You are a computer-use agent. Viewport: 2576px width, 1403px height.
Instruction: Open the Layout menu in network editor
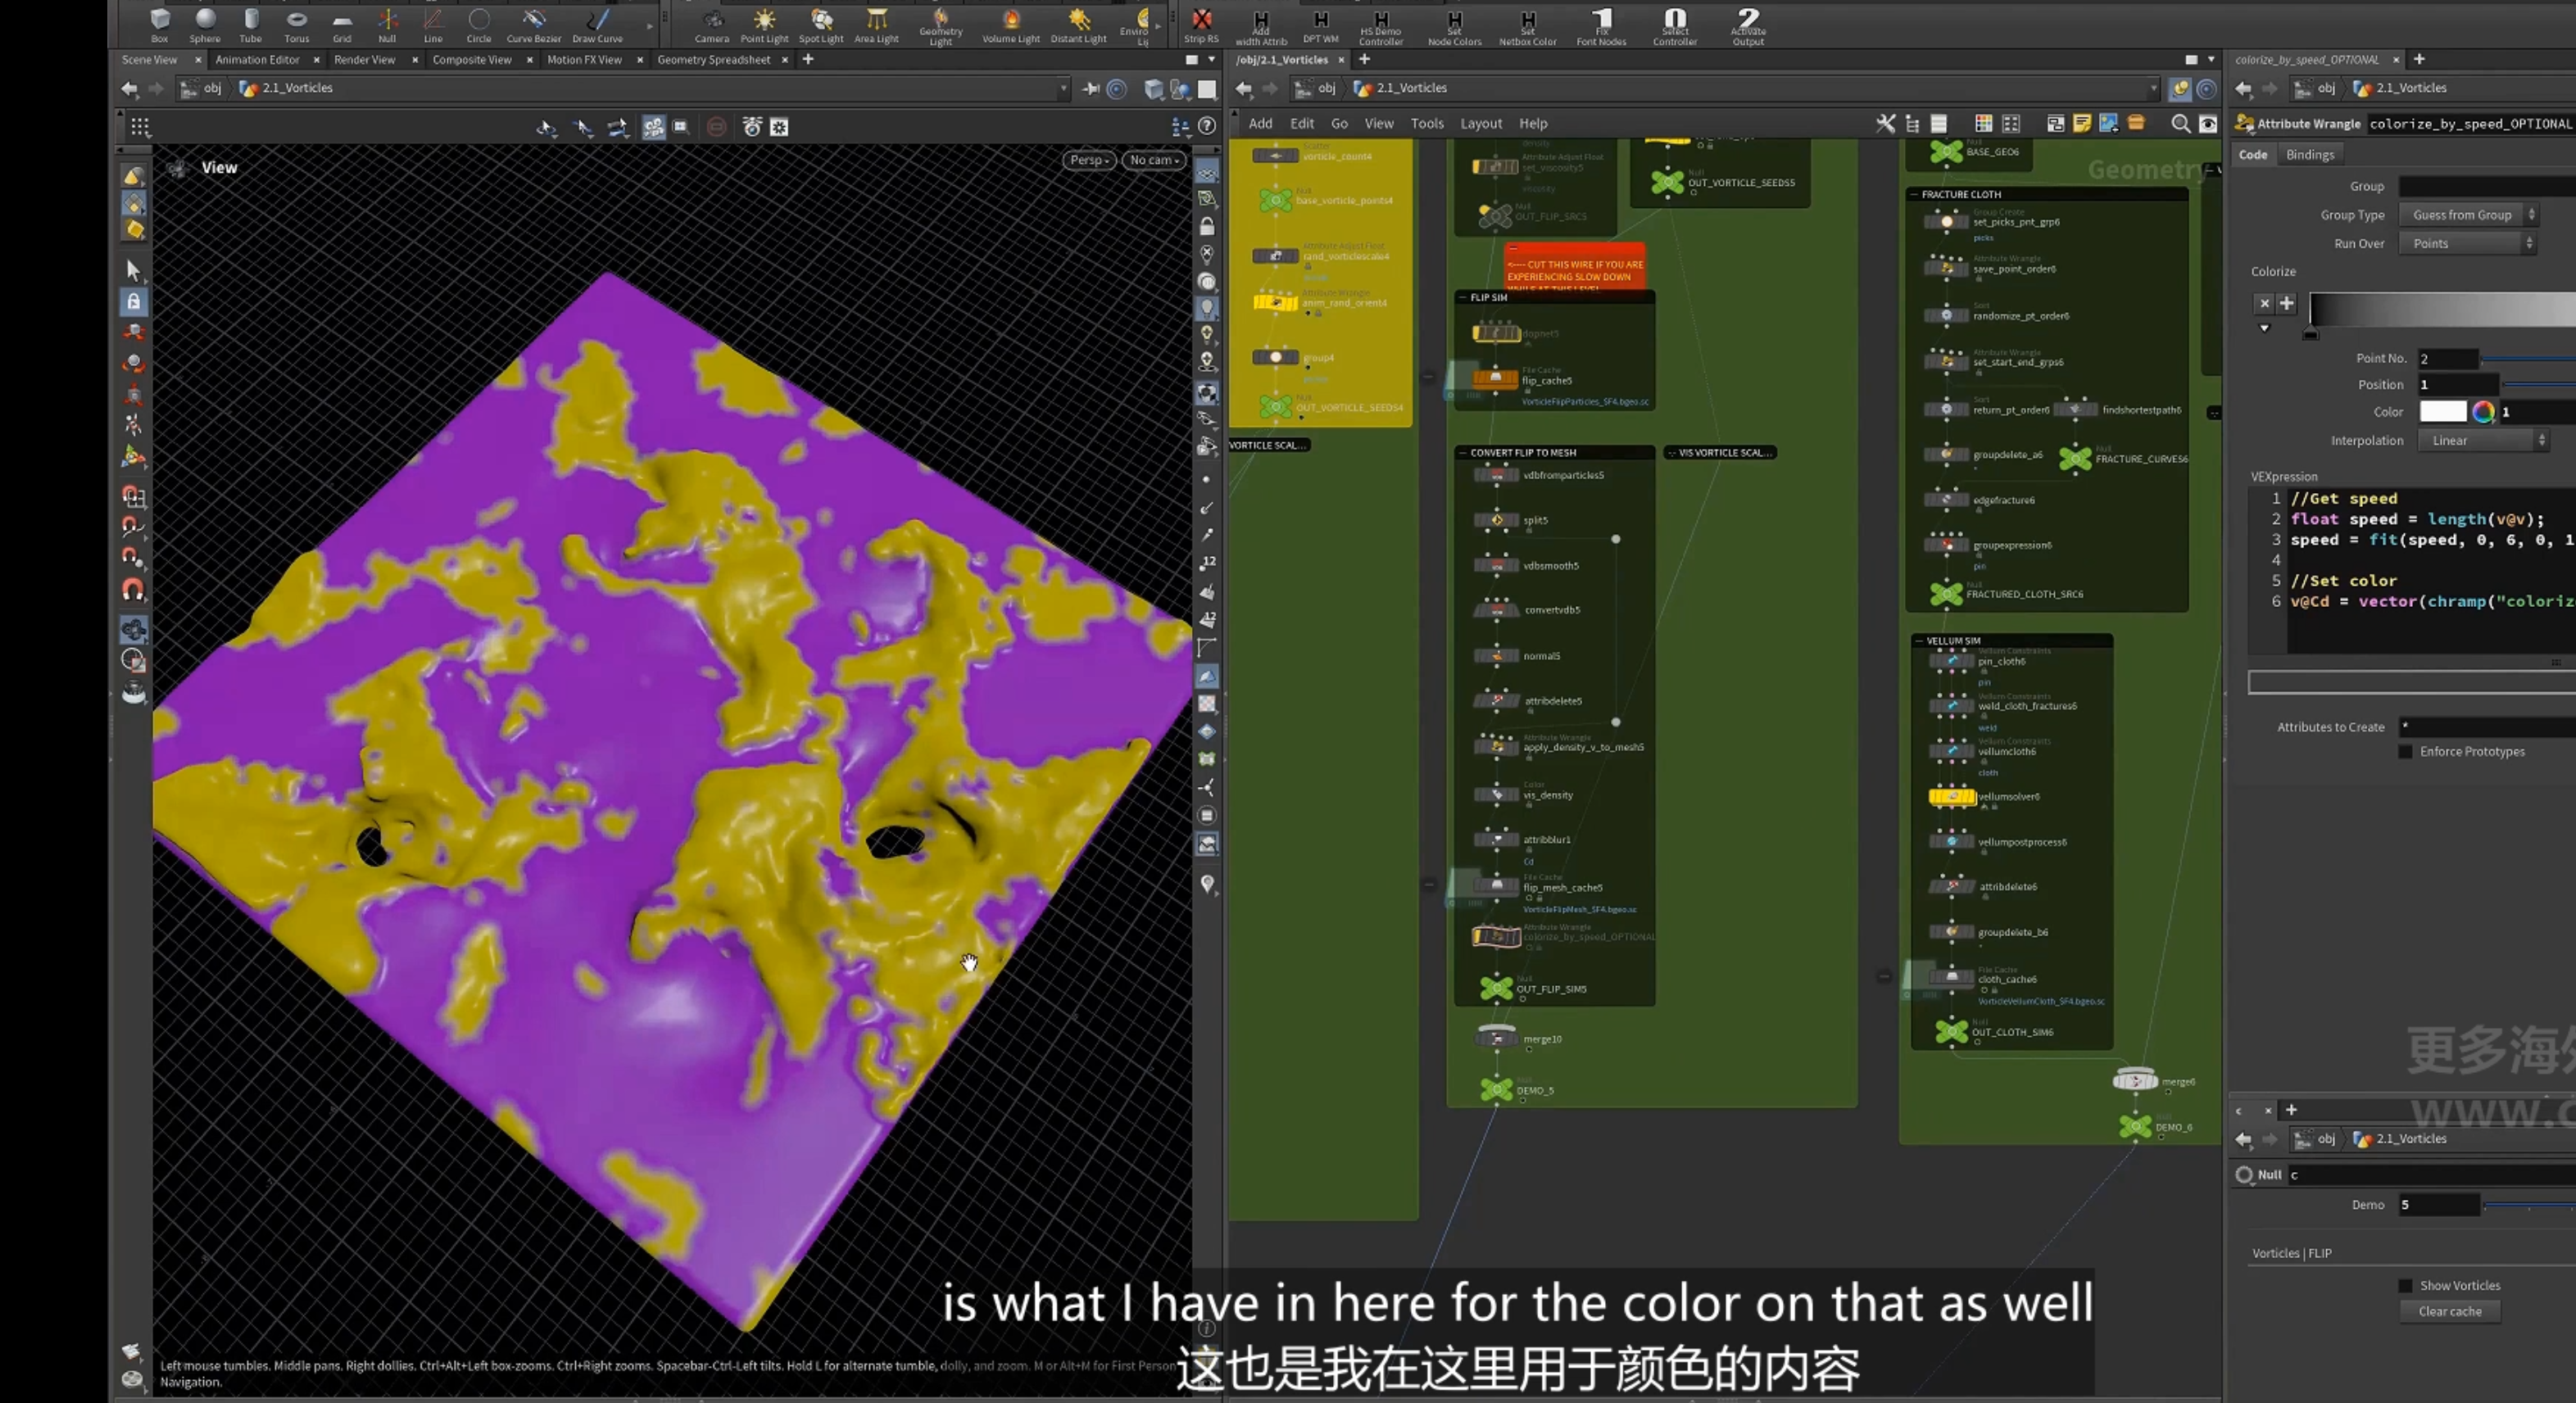click(1480, 124)
